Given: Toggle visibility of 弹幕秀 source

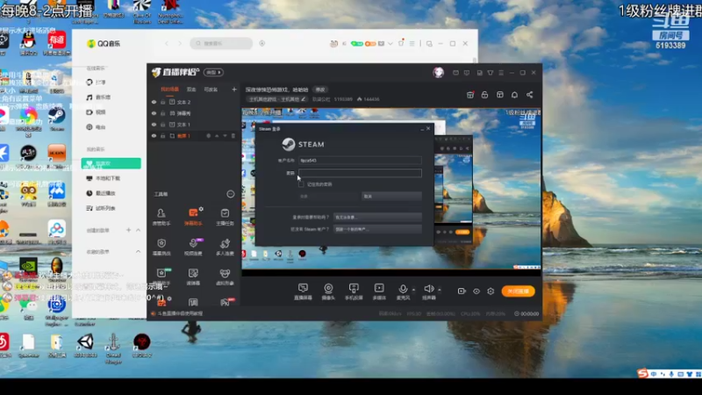Looking at the screenshot, I should pyautogui.click(x=154, y=113).
